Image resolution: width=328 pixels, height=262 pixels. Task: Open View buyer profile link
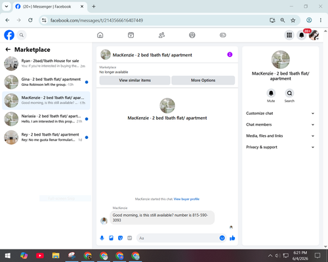(186, 199)
